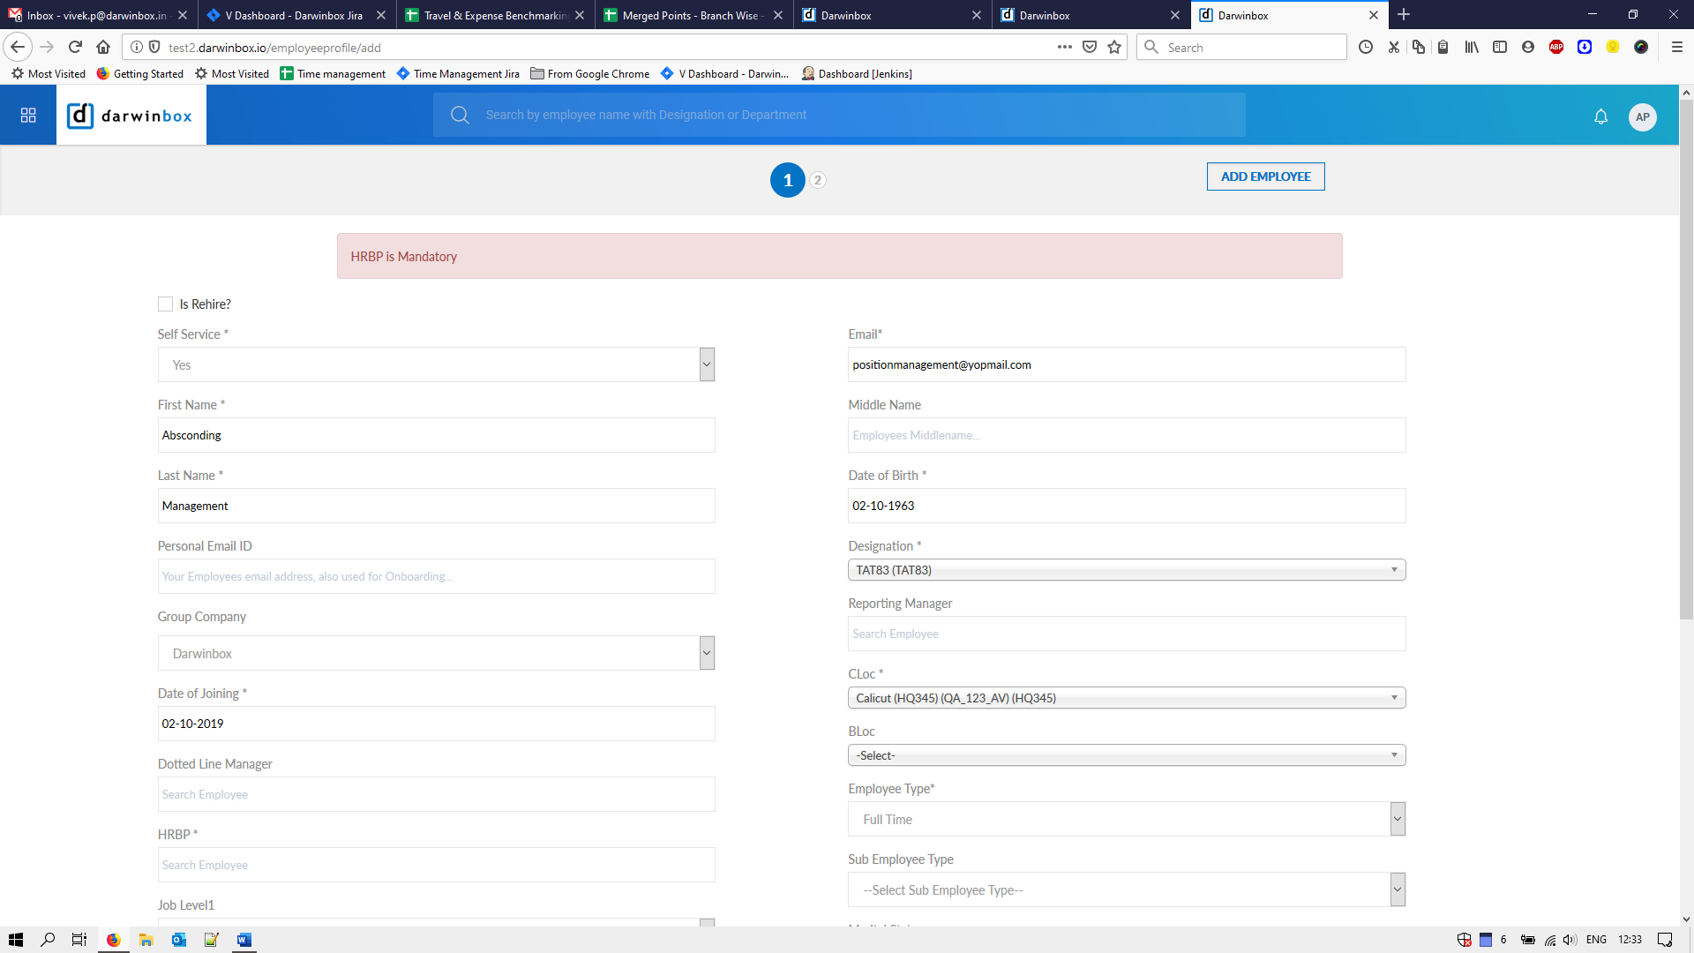Open Word from the taskbar
The image size is (1694, 953).
[244, 940]
